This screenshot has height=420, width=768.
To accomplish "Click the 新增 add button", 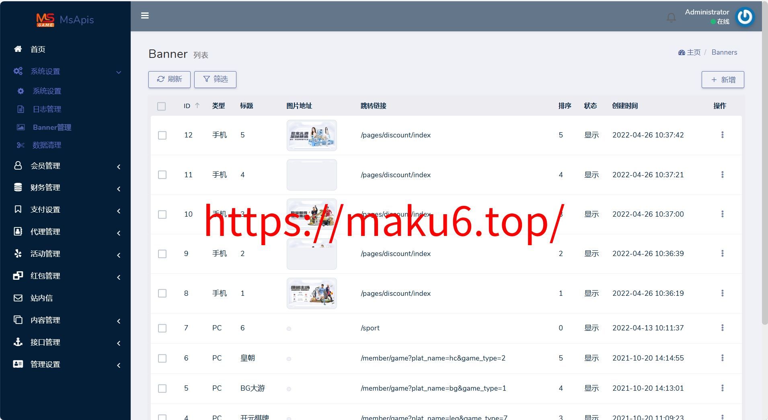I will click(x=723, y=80).
